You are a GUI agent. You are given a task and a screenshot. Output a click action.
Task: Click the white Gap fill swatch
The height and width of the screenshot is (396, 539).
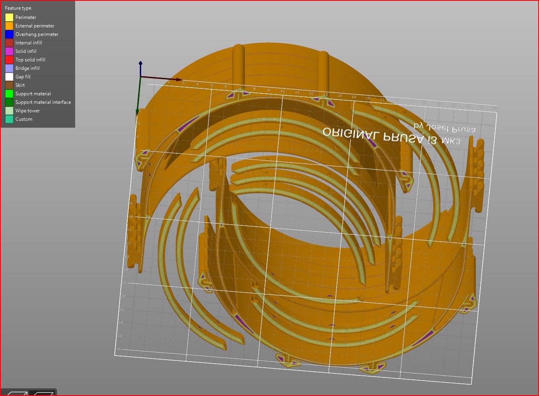pyautogui.click(x=9, y=77)
